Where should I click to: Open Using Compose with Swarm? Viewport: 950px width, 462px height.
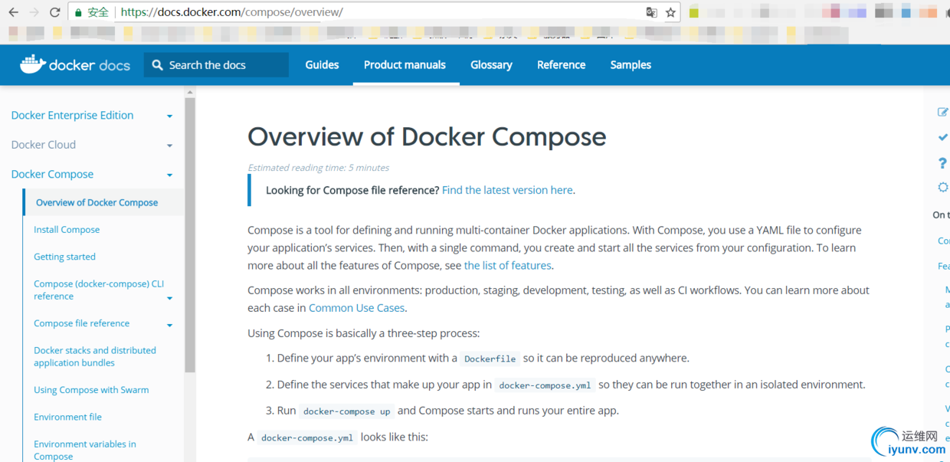point(91,390)
